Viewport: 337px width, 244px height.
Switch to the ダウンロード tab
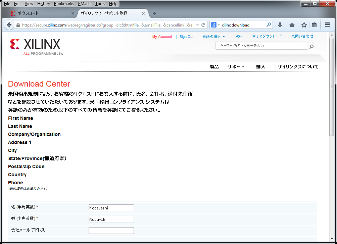41,13
